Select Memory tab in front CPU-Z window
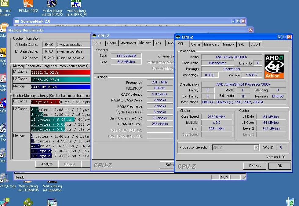The height and width of the screenshot is (206, 299). (x=229, y=44)
